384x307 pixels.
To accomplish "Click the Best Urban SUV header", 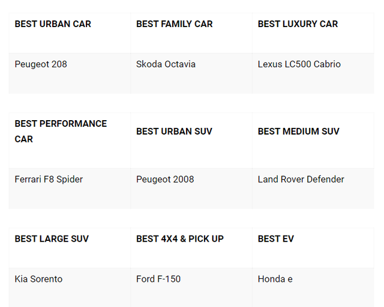I will point(174,131).
